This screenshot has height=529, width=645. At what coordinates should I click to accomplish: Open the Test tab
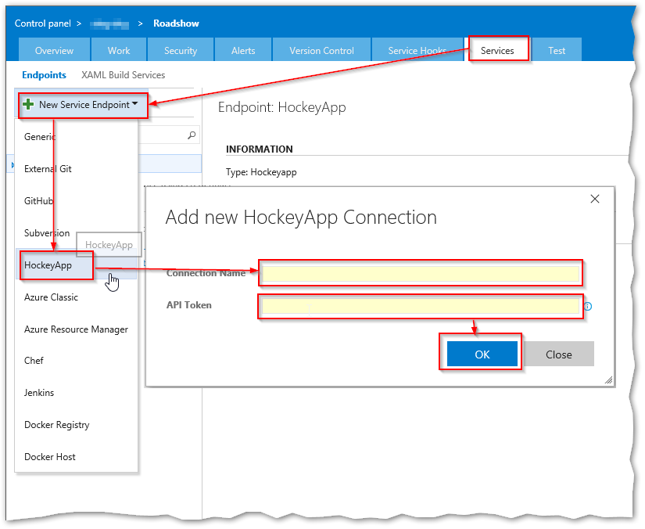pyautogui.click(x=557, y=50)
